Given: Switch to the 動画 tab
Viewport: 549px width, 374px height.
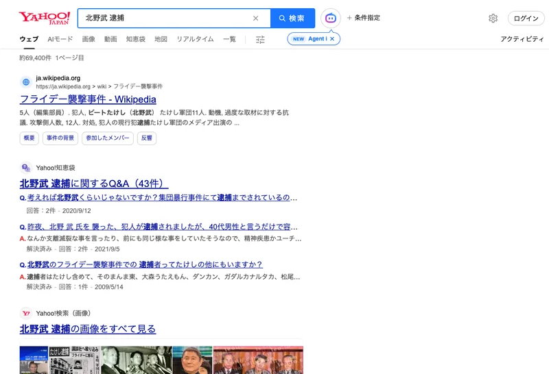Looking at the screenshot, I should (x=110, y=39).
